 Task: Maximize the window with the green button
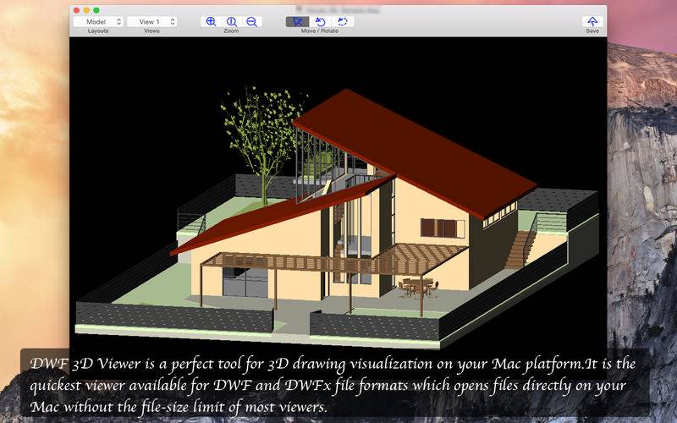click(96, 10)
